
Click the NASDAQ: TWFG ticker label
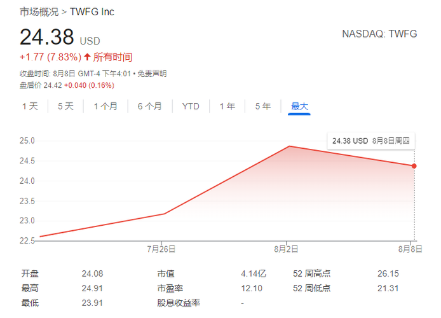coord(379,34)
